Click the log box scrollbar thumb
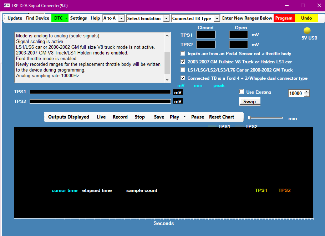 (167, 63)
